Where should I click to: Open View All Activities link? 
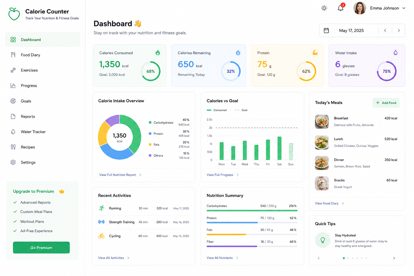(114, 258)
